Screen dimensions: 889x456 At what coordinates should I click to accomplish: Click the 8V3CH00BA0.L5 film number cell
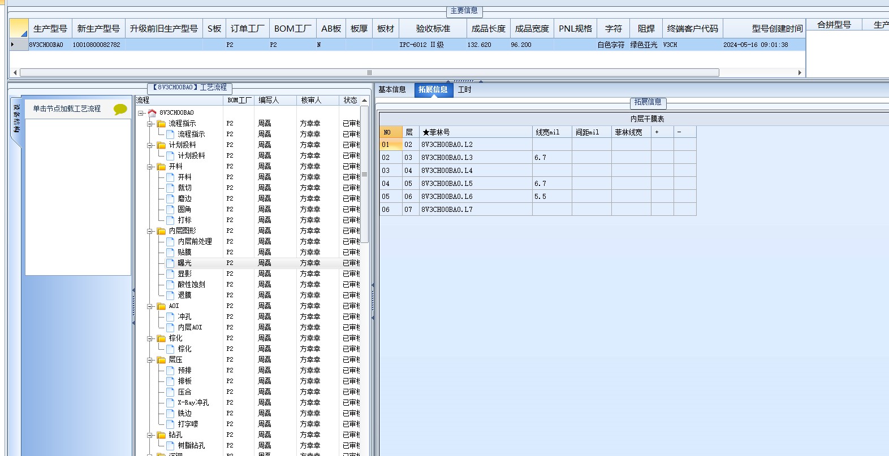click(475, 184)
